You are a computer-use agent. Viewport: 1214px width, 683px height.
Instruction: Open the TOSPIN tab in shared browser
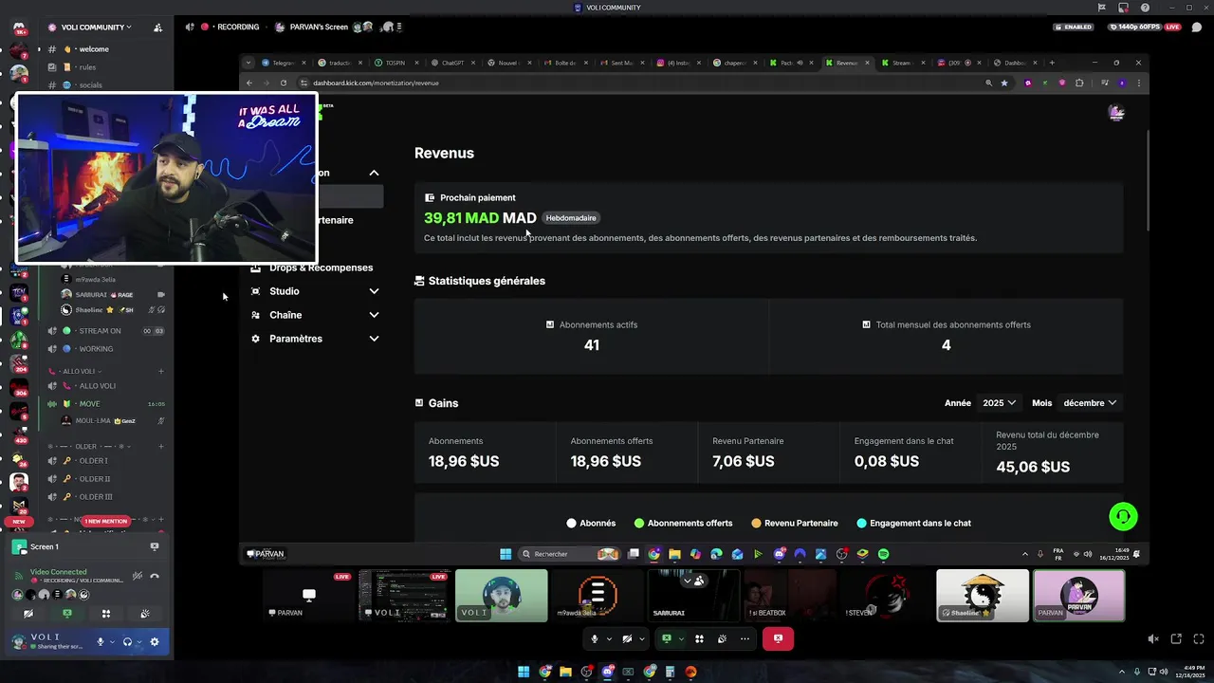point(395,63)
